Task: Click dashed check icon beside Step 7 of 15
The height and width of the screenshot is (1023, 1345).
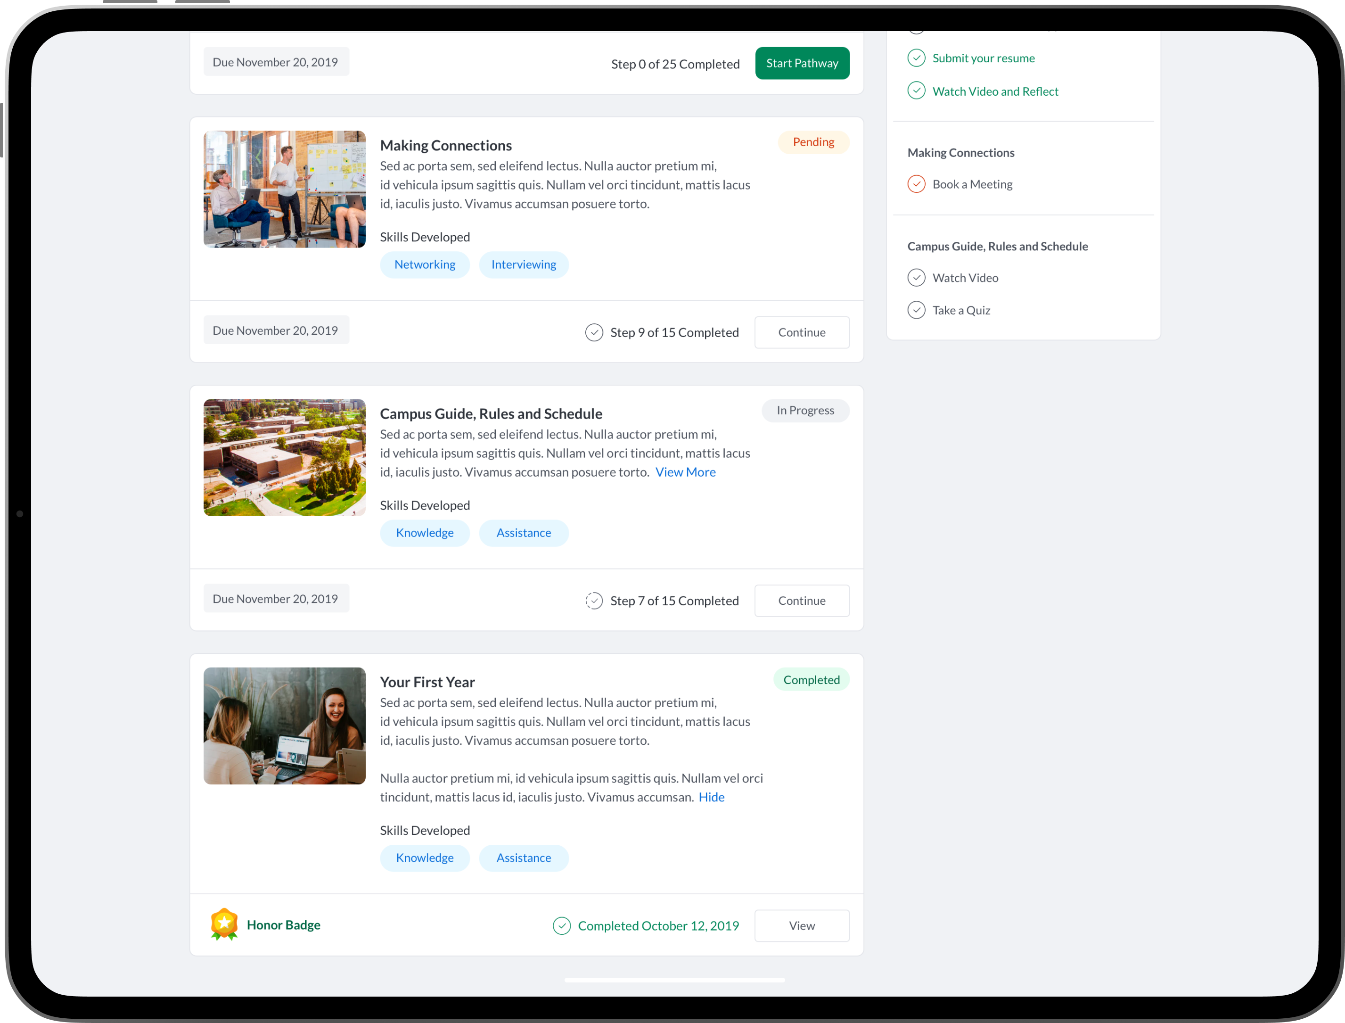Action: [594, 601]
